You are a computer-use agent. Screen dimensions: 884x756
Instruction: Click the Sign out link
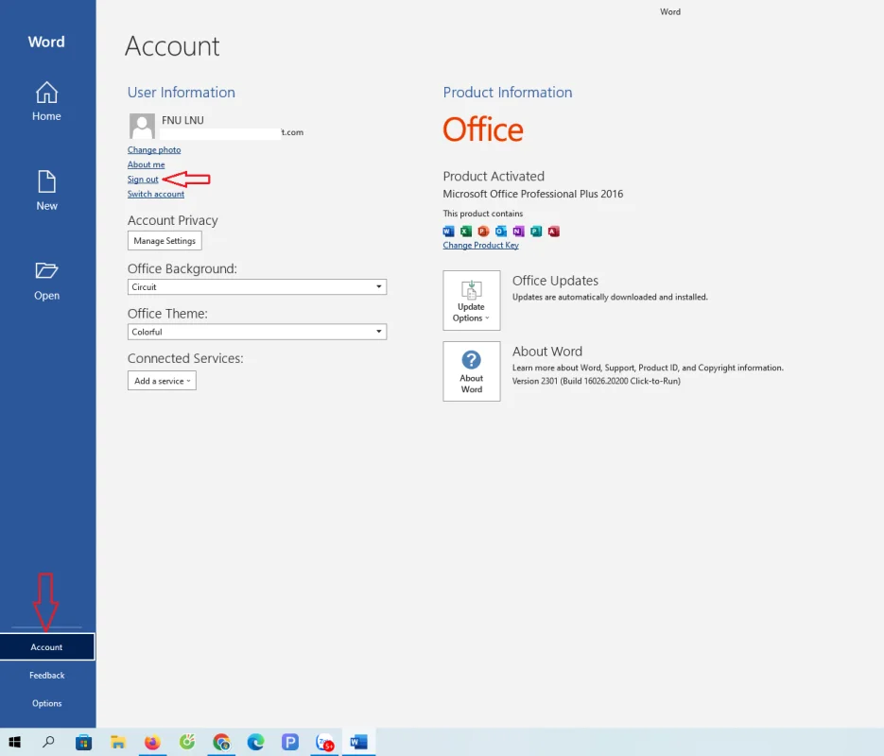[x=142, y=179]
